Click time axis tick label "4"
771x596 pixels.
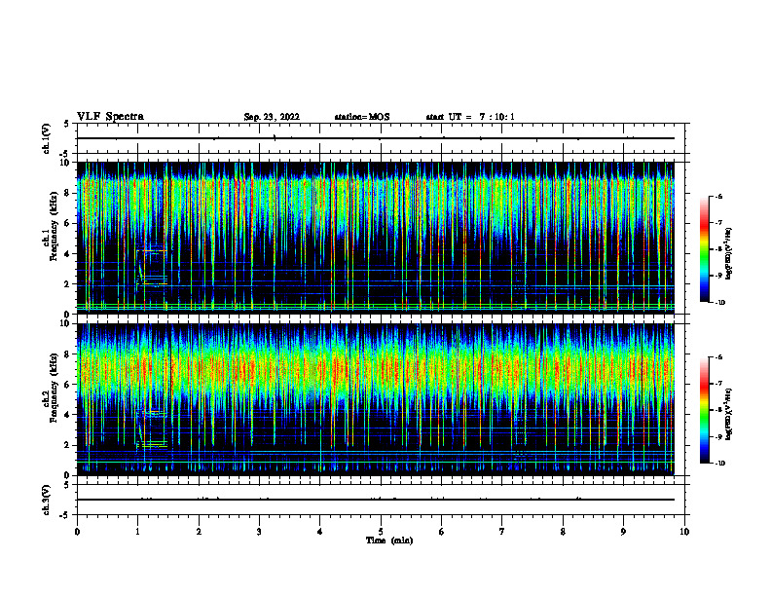[320, 532]
